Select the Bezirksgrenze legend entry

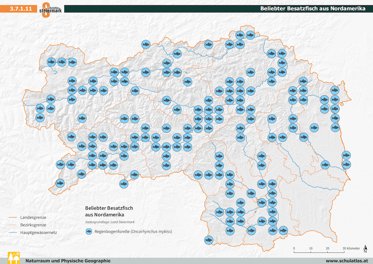coord(33,225)
